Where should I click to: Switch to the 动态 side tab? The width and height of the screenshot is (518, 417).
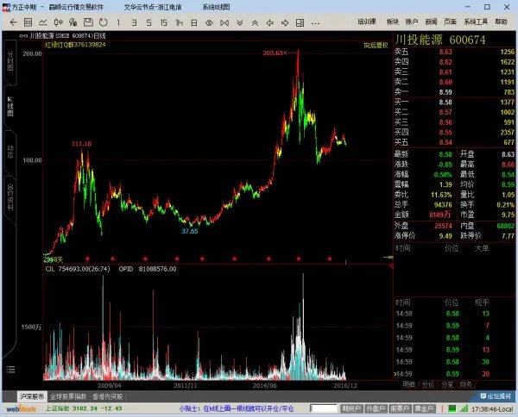pyautogui.click(x=9, y=152)
